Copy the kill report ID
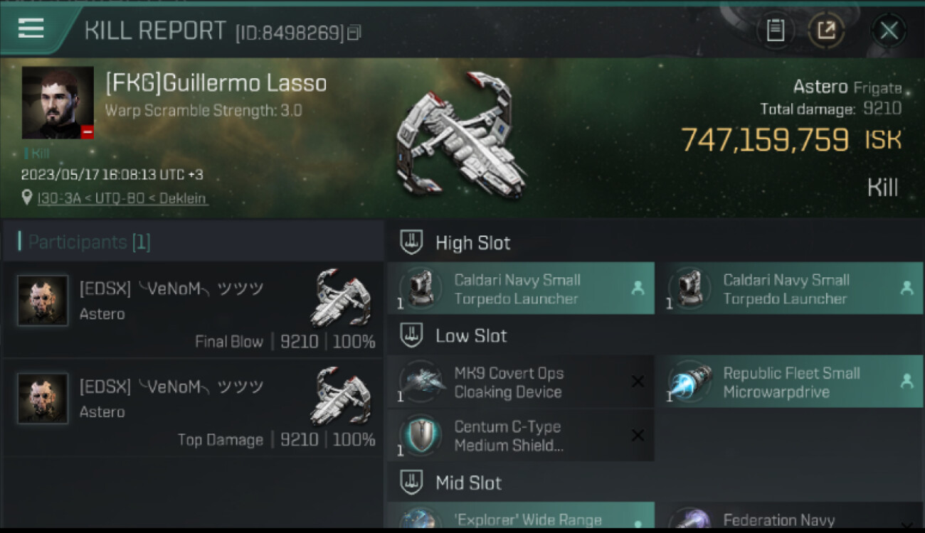 (354, 32)
